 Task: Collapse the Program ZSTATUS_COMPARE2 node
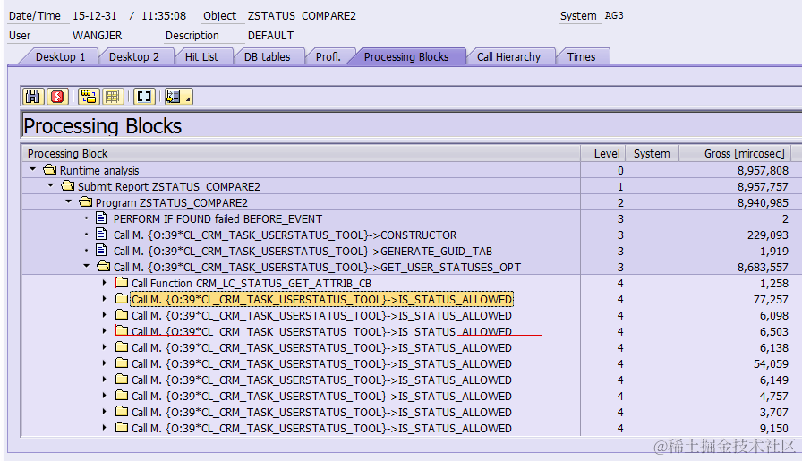(69, 202)
